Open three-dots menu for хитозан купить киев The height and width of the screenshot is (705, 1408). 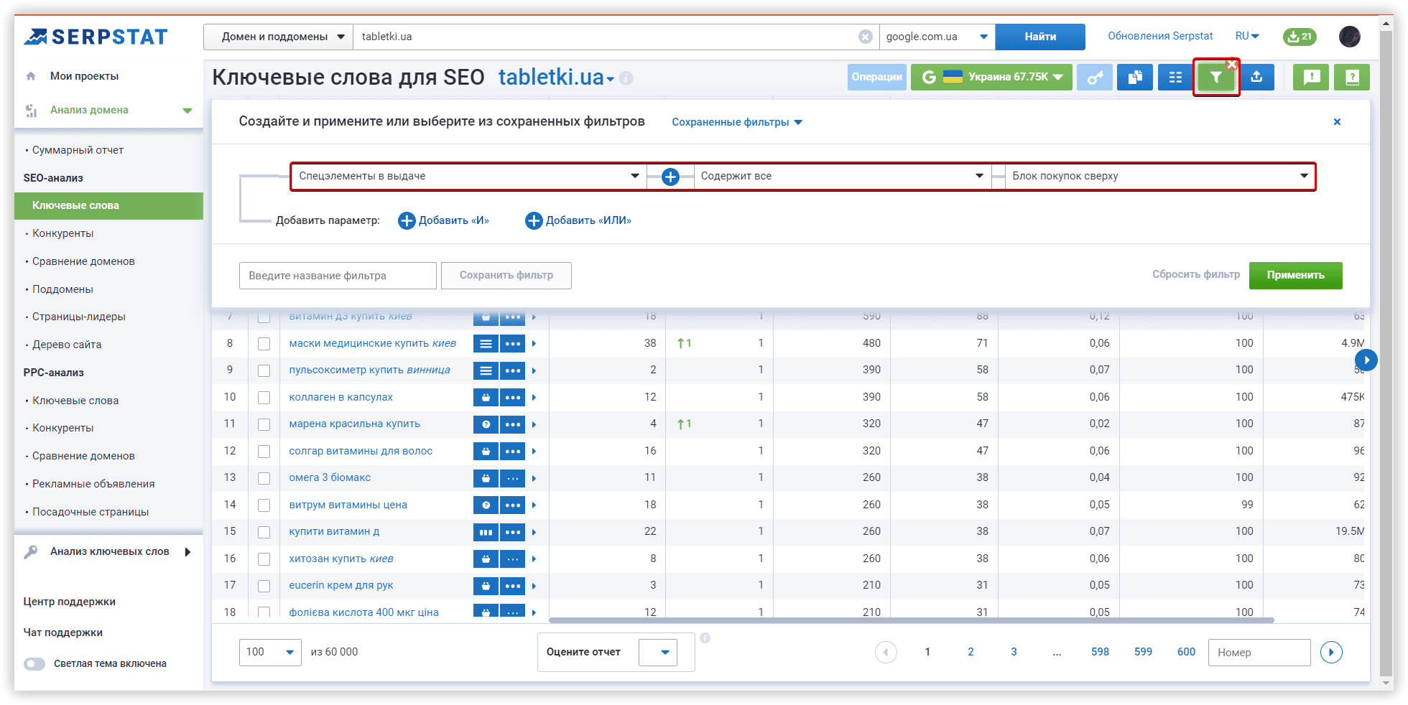click(x=513, y=559)
